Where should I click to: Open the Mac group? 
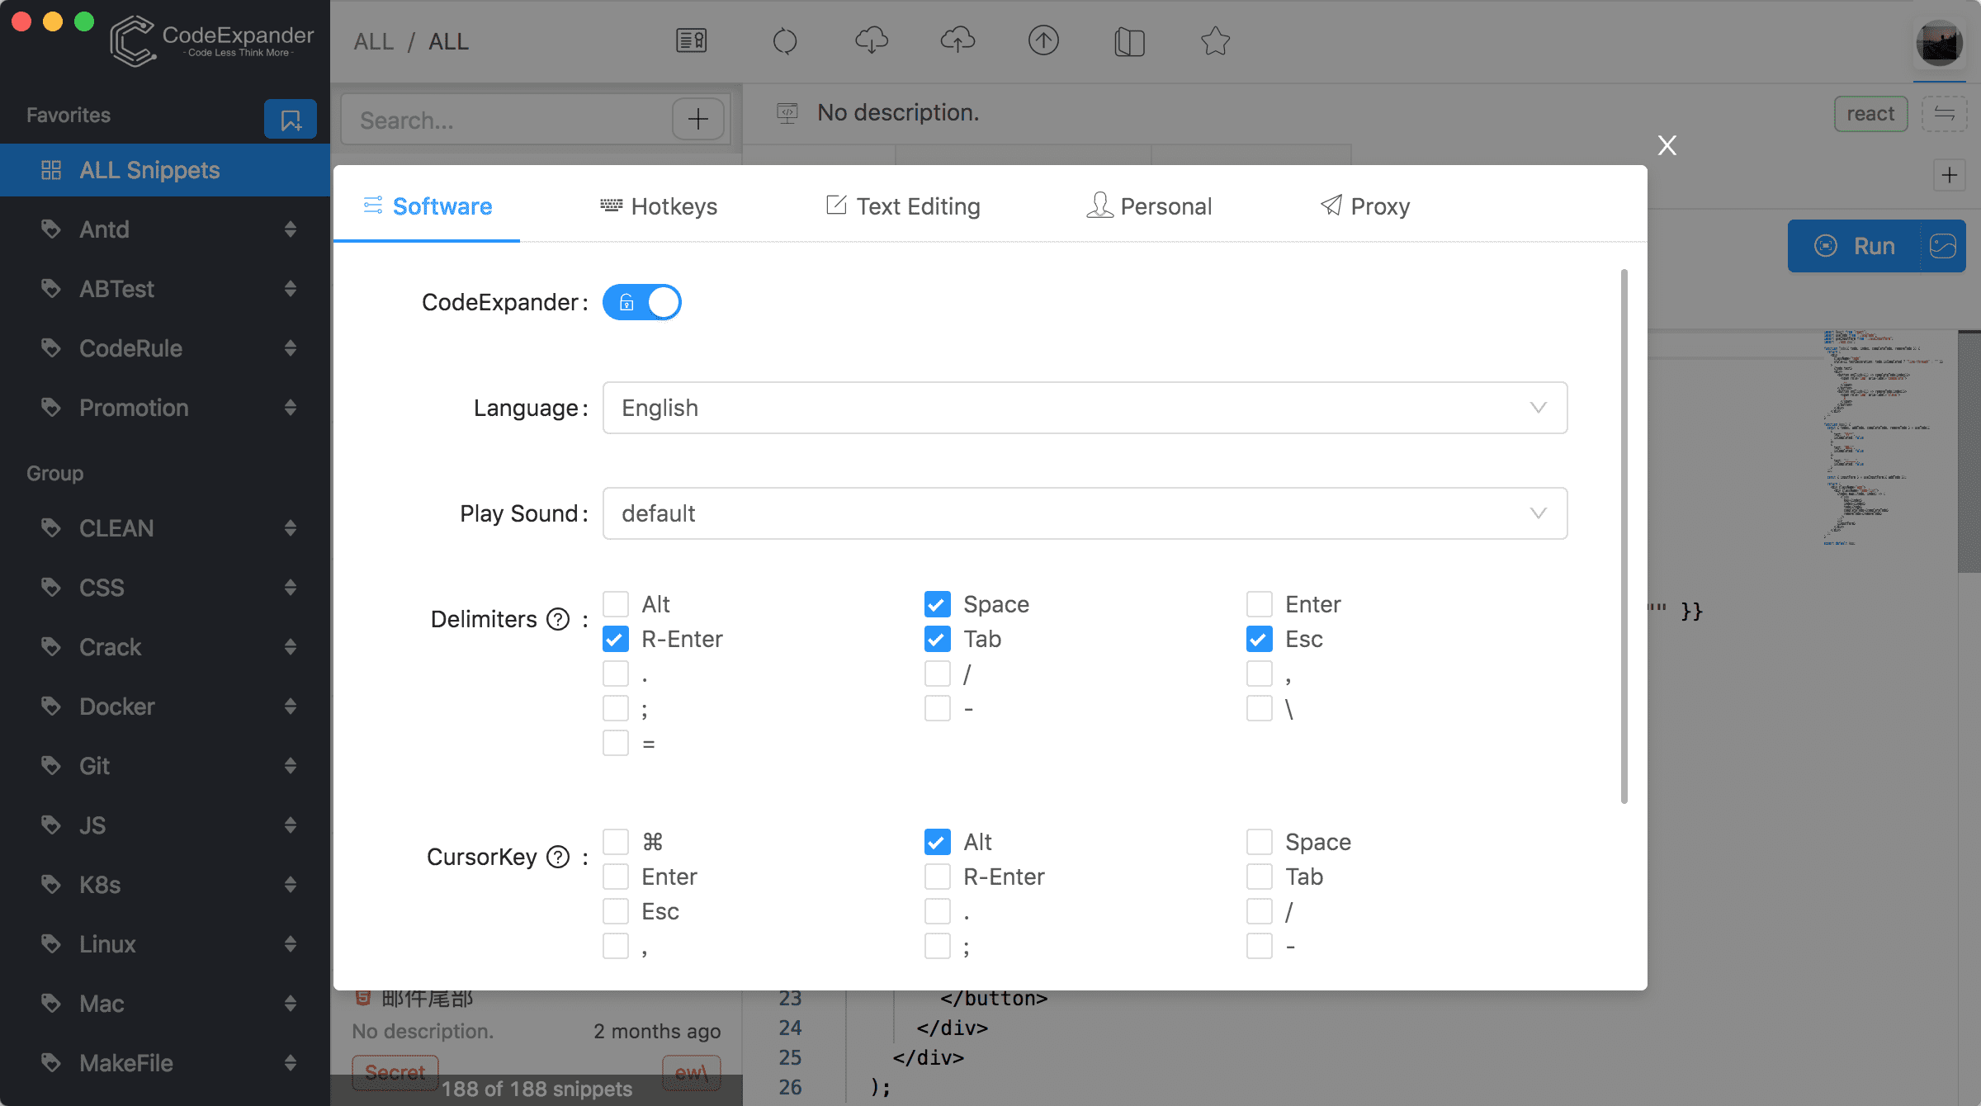(x=165, y=1004)
